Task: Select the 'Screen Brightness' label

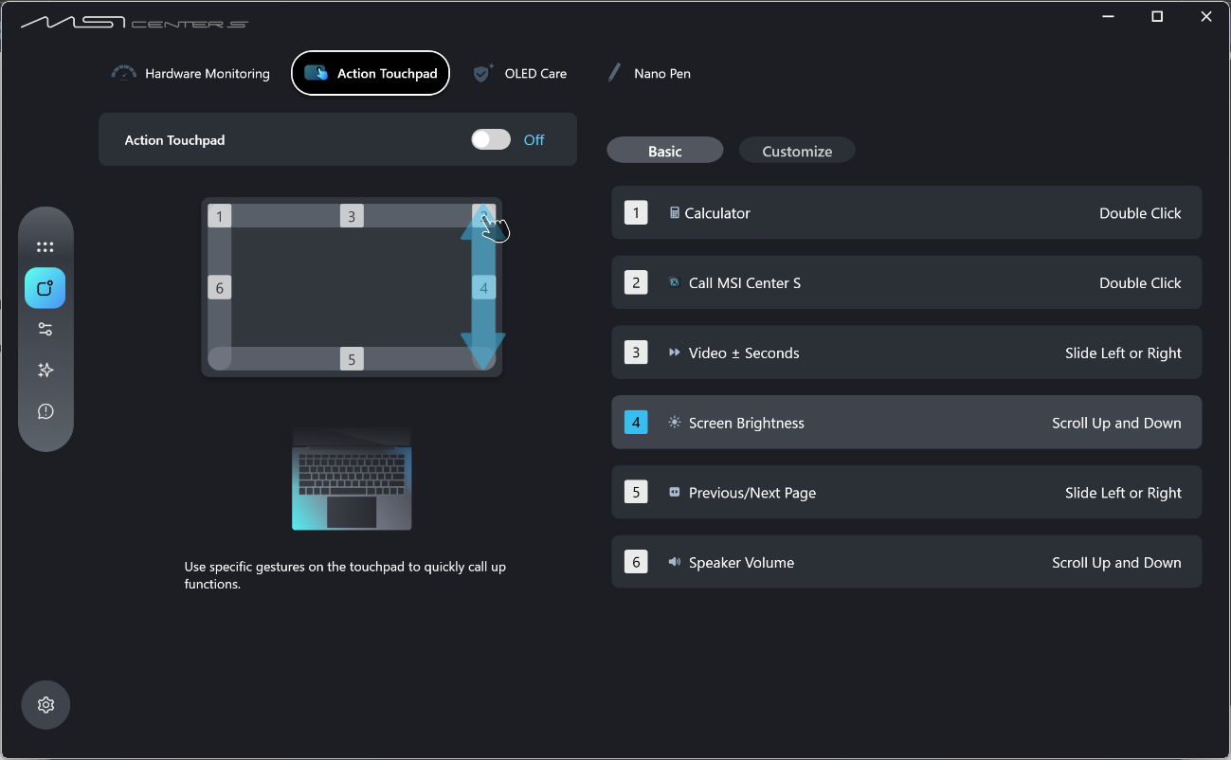Action: (x=747, y=424)
